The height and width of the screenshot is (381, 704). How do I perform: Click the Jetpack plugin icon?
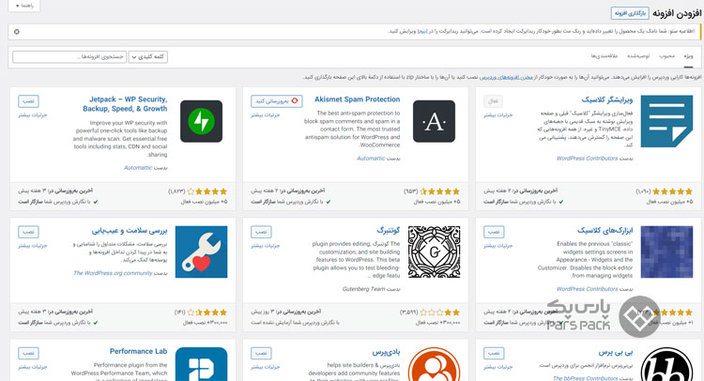point(200,121)
